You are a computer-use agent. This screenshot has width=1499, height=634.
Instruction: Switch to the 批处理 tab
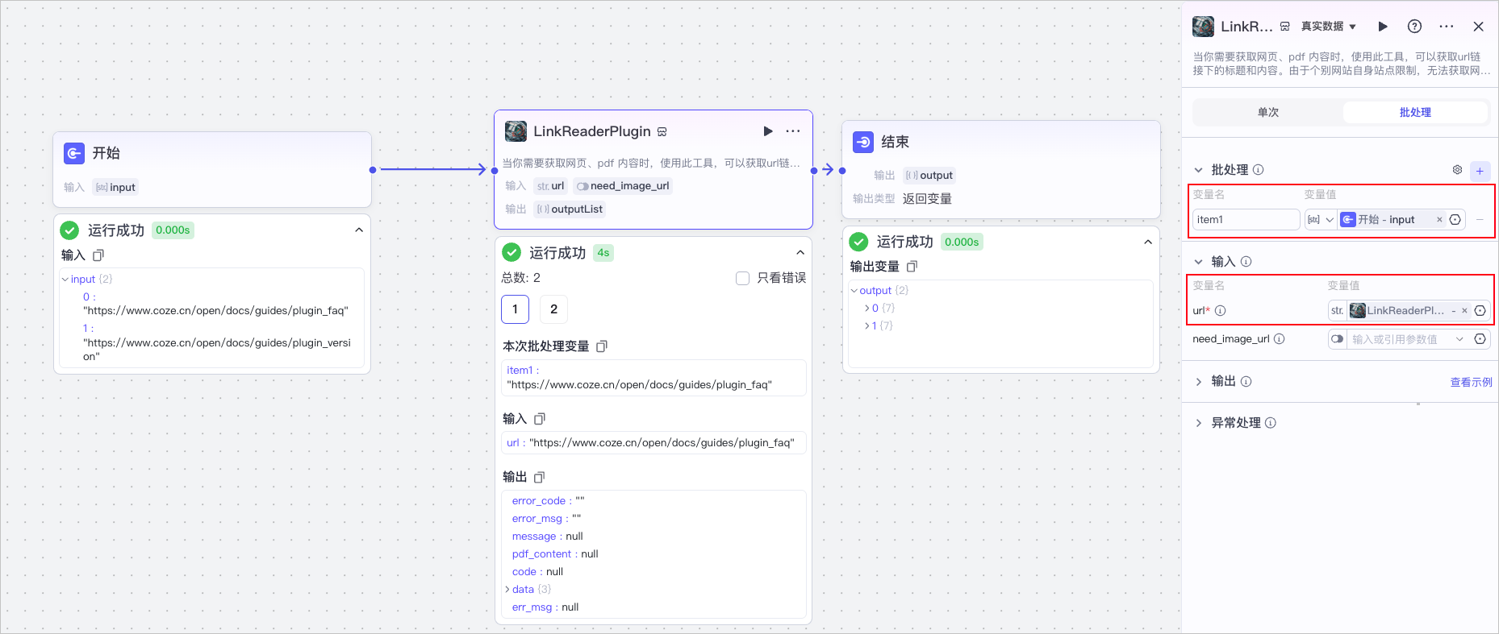coord(1415,112)
